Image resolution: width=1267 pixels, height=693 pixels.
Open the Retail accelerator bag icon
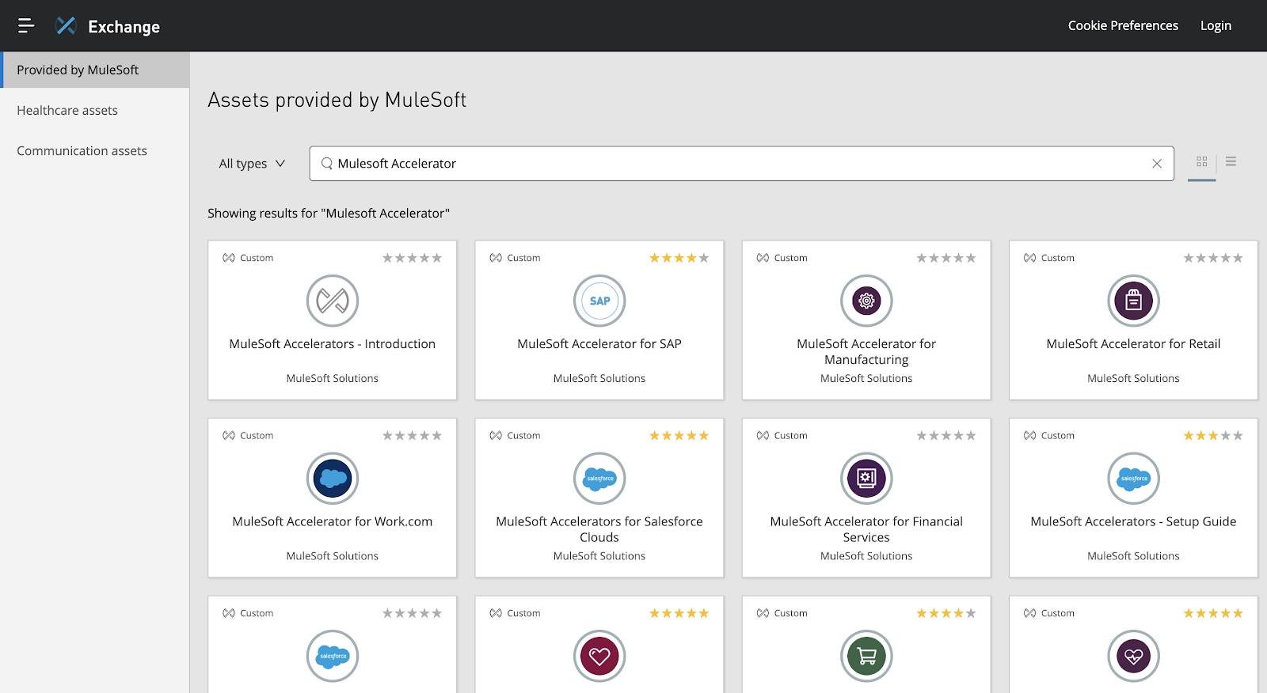tap(1133, 301)
